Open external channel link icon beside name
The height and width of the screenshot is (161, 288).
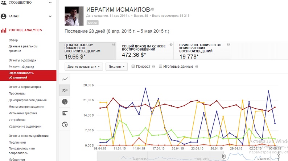152,9
